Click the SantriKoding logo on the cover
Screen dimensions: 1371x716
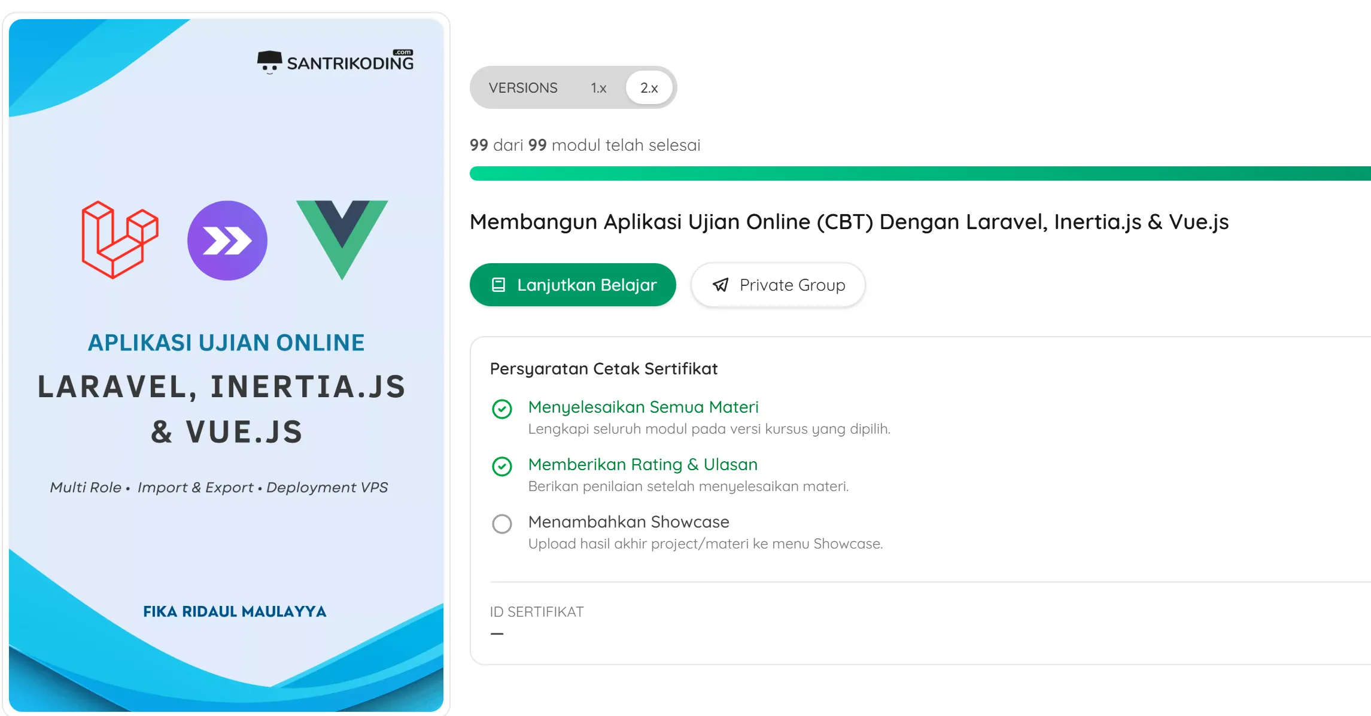click(x=335, y=62)
